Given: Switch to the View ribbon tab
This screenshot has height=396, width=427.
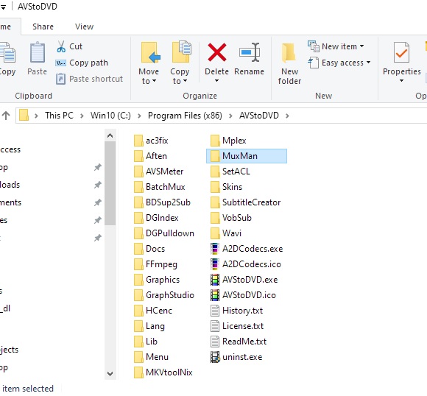Looking at the screenshot, I should click(84, 26).
